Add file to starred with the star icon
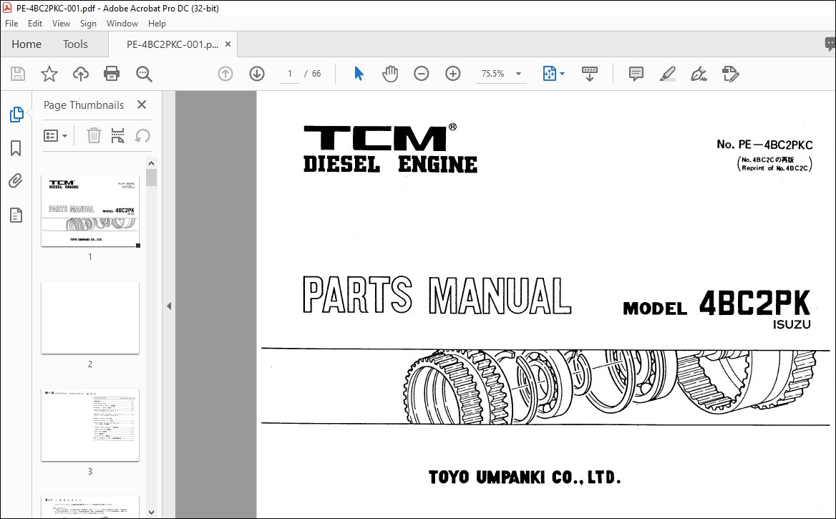Image resolution: width=836 pixels, height=519 pixels. point(49,74)
